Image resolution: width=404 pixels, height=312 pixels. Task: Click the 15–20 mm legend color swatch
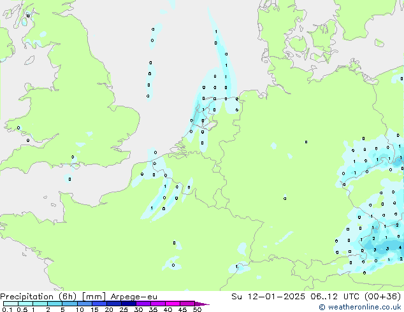(x=99, y=304)
